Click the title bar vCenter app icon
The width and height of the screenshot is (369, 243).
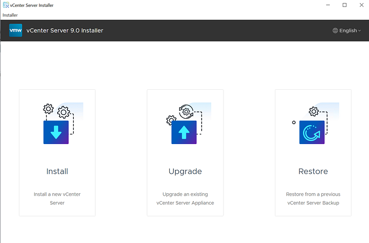(x=6, y=5)
